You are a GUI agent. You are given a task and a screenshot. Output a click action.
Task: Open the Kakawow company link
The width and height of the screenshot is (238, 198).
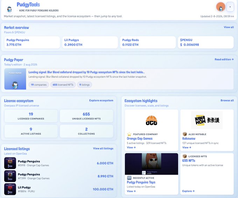pos(189,139)
